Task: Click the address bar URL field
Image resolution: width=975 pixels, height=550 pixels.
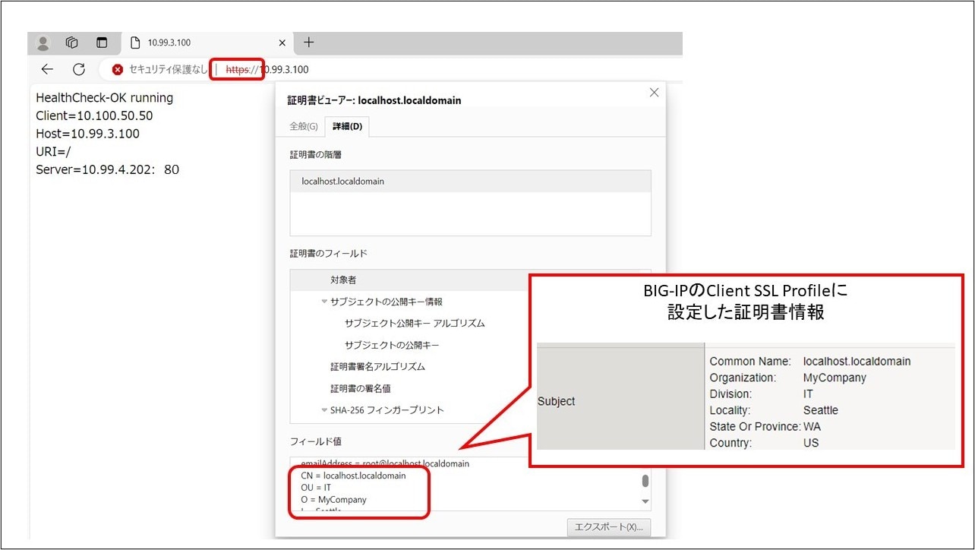Action: coord(456,69)
